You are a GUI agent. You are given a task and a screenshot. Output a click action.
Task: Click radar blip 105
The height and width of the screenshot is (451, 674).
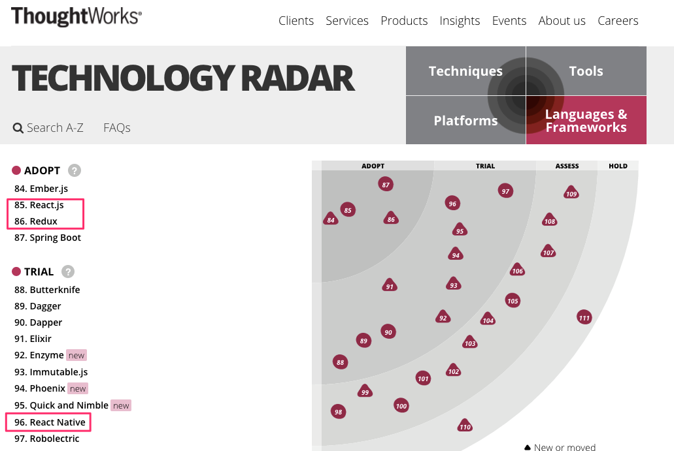pos(513,301)
